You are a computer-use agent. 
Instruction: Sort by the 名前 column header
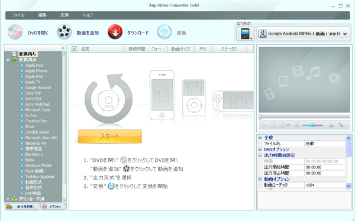click(101, 48)
